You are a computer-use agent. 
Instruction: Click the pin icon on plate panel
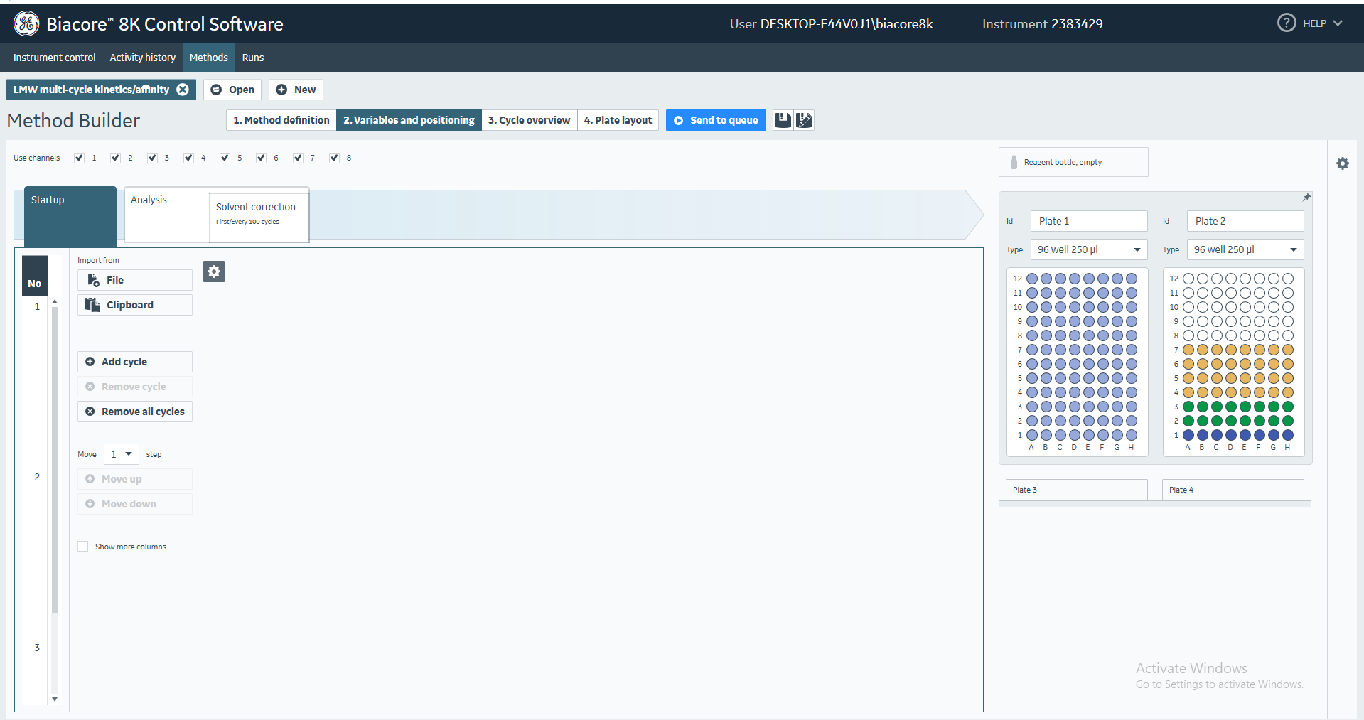[x=1306, y=198]
